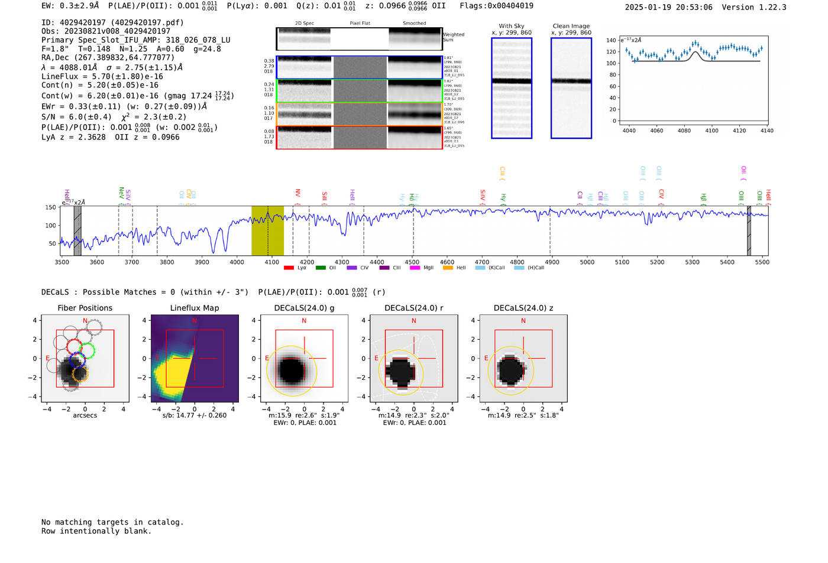Click the 'Obs: 20230821v008_4029420197' line
The image size is (828, 563).
point(106,31)
